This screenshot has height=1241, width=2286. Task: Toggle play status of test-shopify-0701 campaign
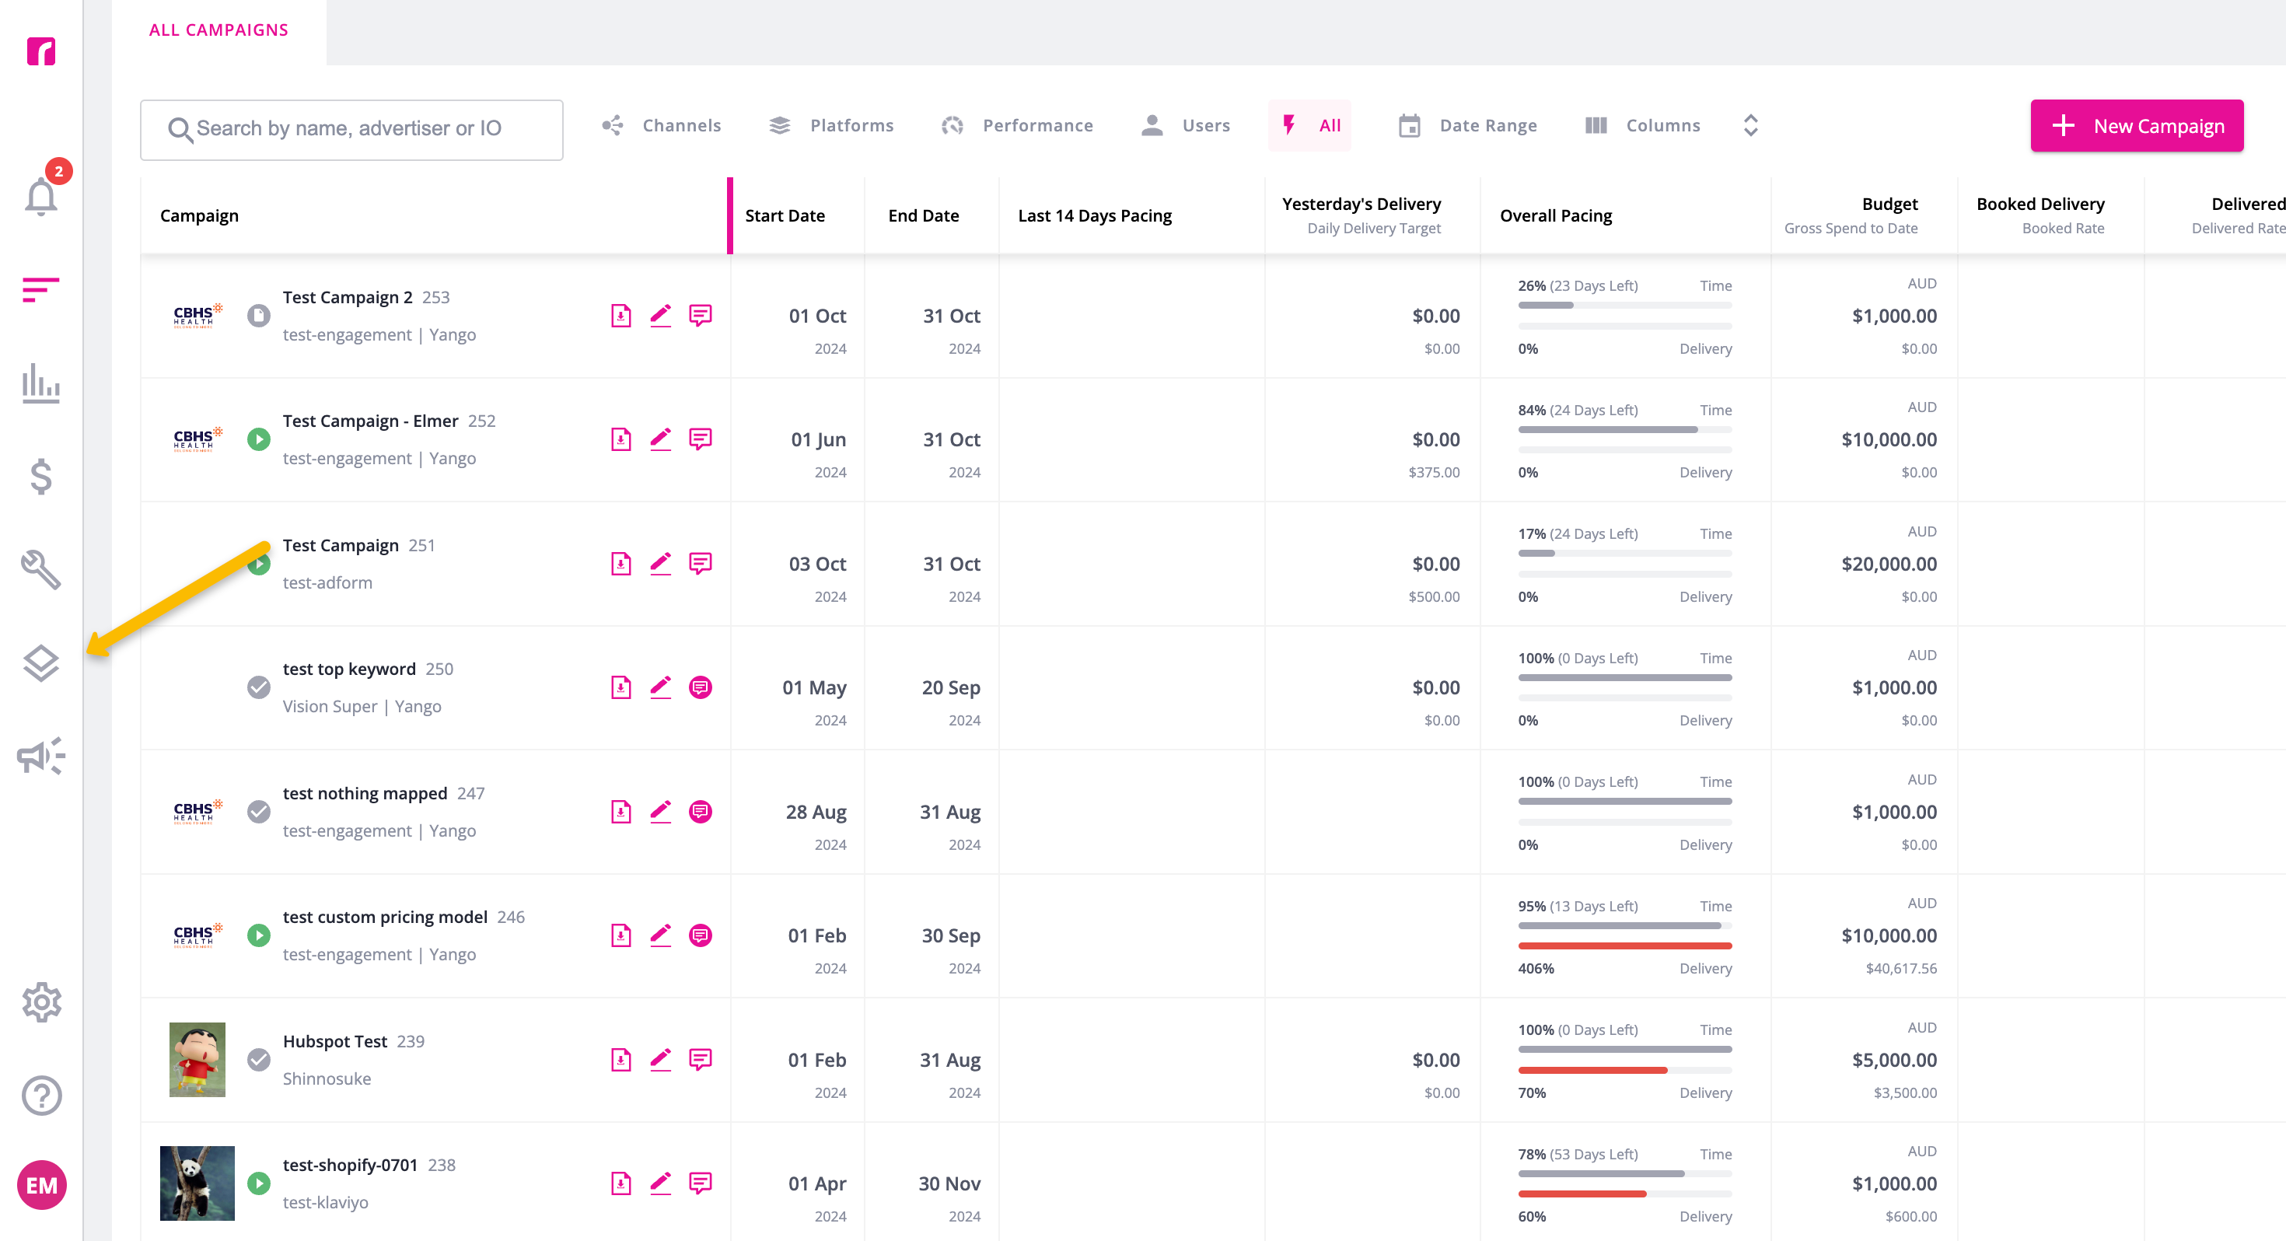pos(258,1183)
